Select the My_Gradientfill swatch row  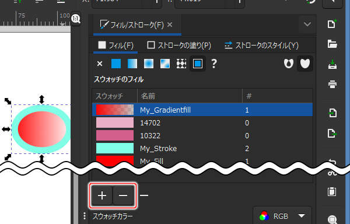pyautogui.click(x=202, y=110)
